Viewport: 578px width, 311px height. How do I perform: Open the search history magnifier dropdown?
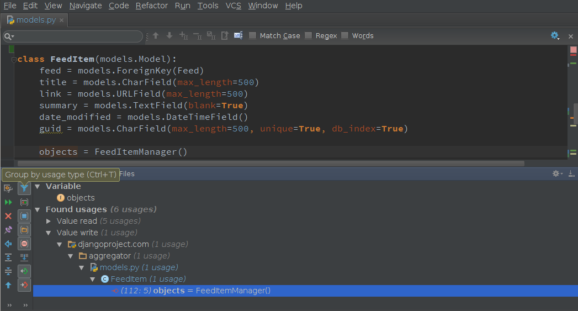click(x=9, y=36)
